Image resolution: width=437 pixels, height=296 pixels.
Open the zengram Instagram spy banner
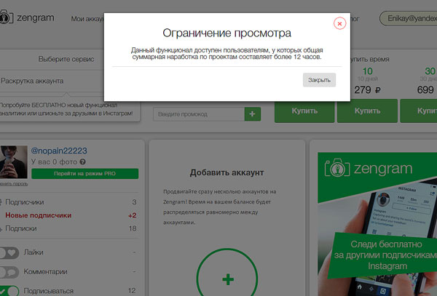[x=377, y=224]
